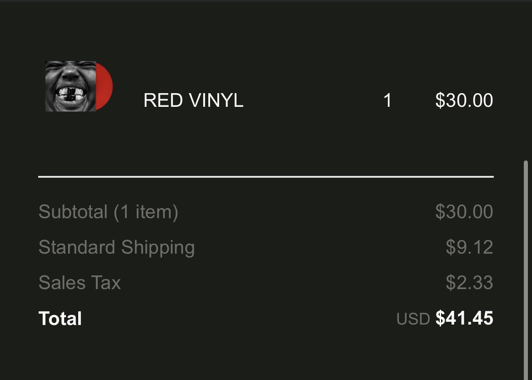Click the vertical scrollbar on the right edge

tap(526, 270)
